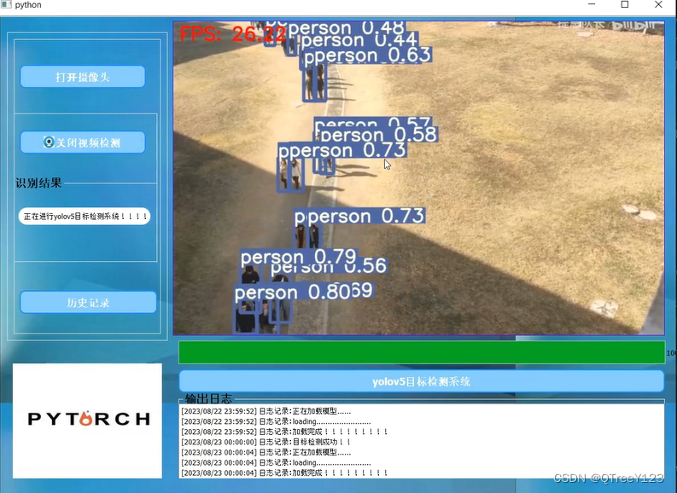The image size is (677, 493).
Task: Click the 识别结果 section heading
Action: coord(39,183)
